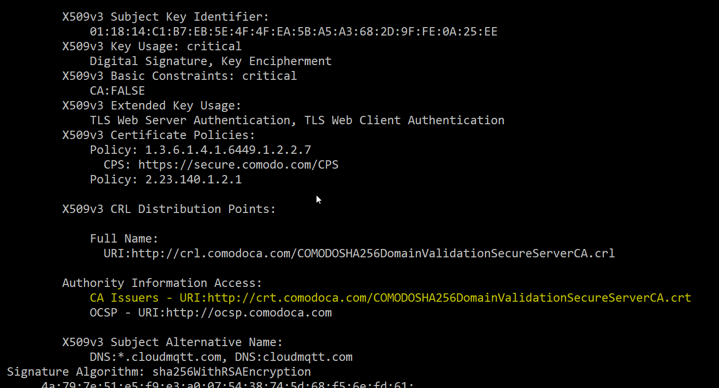Click the Policy 2.23.140.1.2.1 line
The height and width of the screenshot is (388, 719).
(165, 180)
